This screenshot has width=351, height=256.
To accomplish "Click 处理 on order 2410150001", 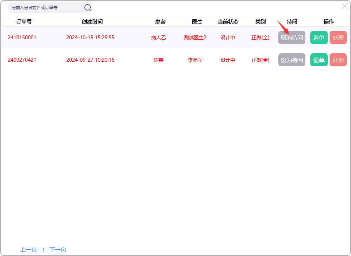I will [338, 38].
